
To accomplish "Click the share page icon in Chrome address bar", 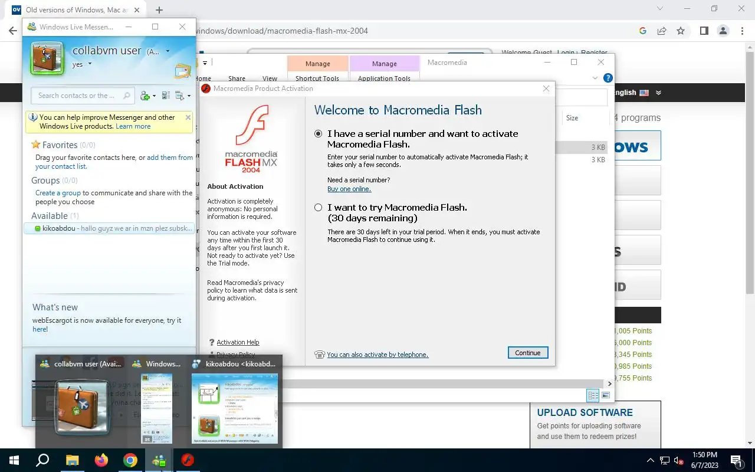I will click(x=662, y=31).
